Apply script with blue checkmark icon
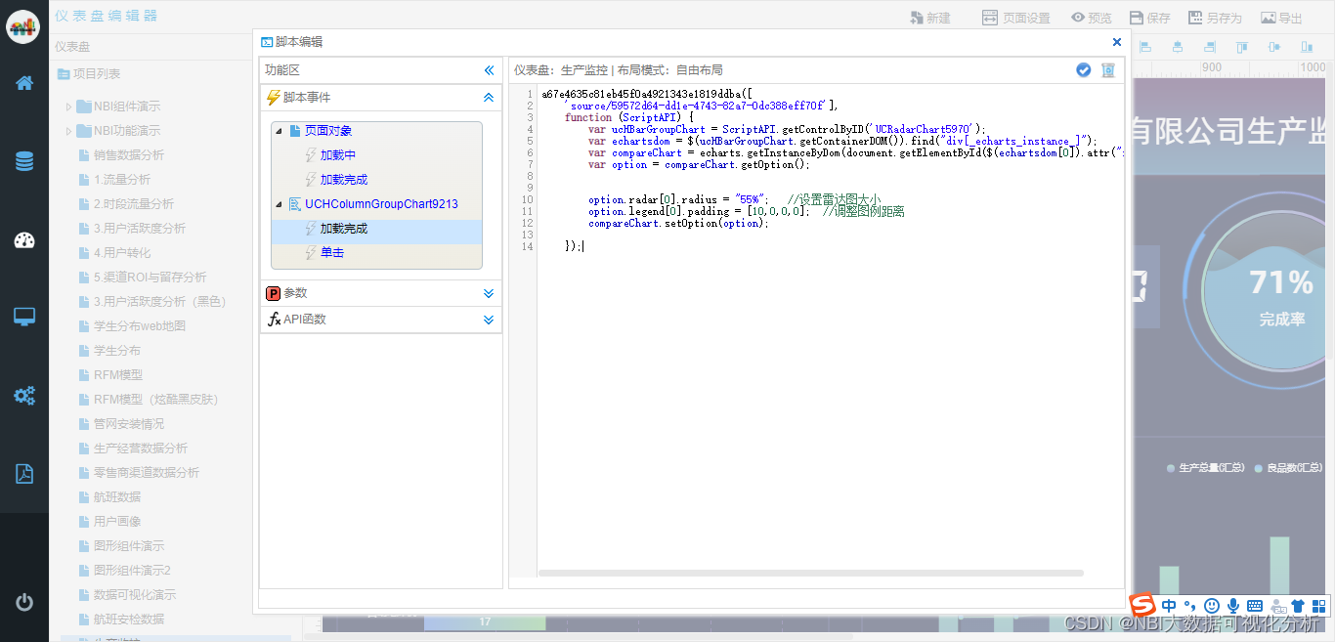The image size is (1335, 642). 1084,69
